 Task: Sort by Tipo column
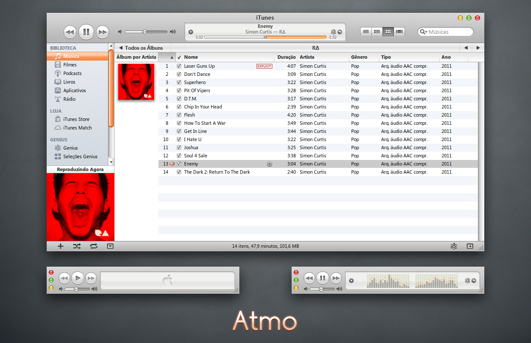[409, 57]
